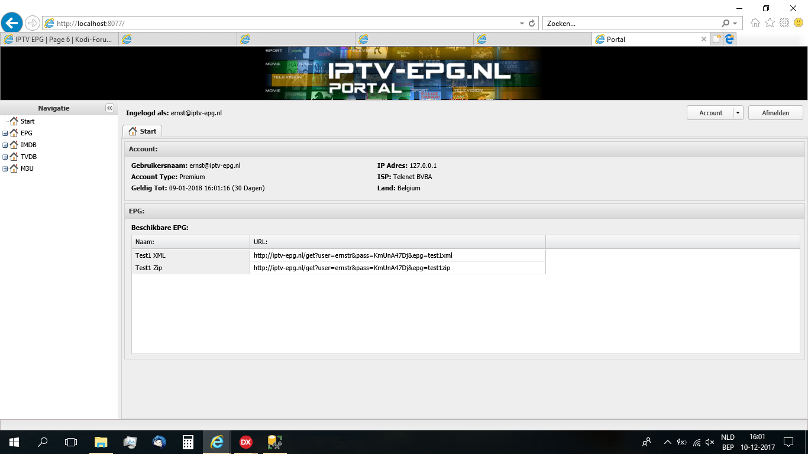Expand the M3U tree node
The width and height of the screenshot is (808, 454).
point(5,168)
